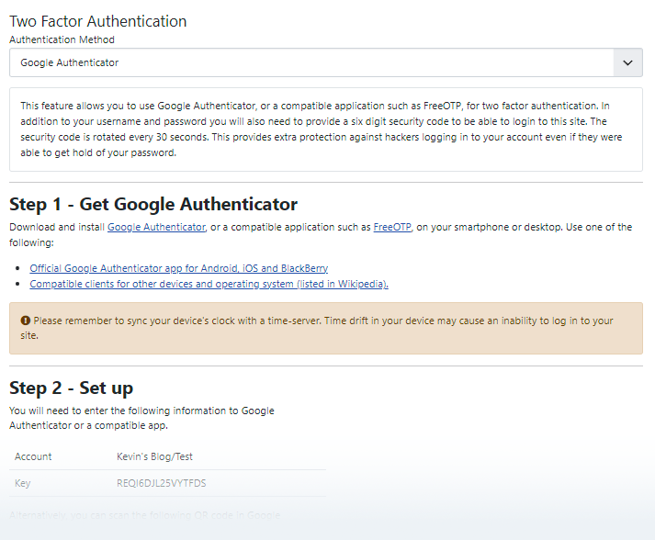Select the account value Kevin's Blog/Test
The image size is (655, 540).
154,456
